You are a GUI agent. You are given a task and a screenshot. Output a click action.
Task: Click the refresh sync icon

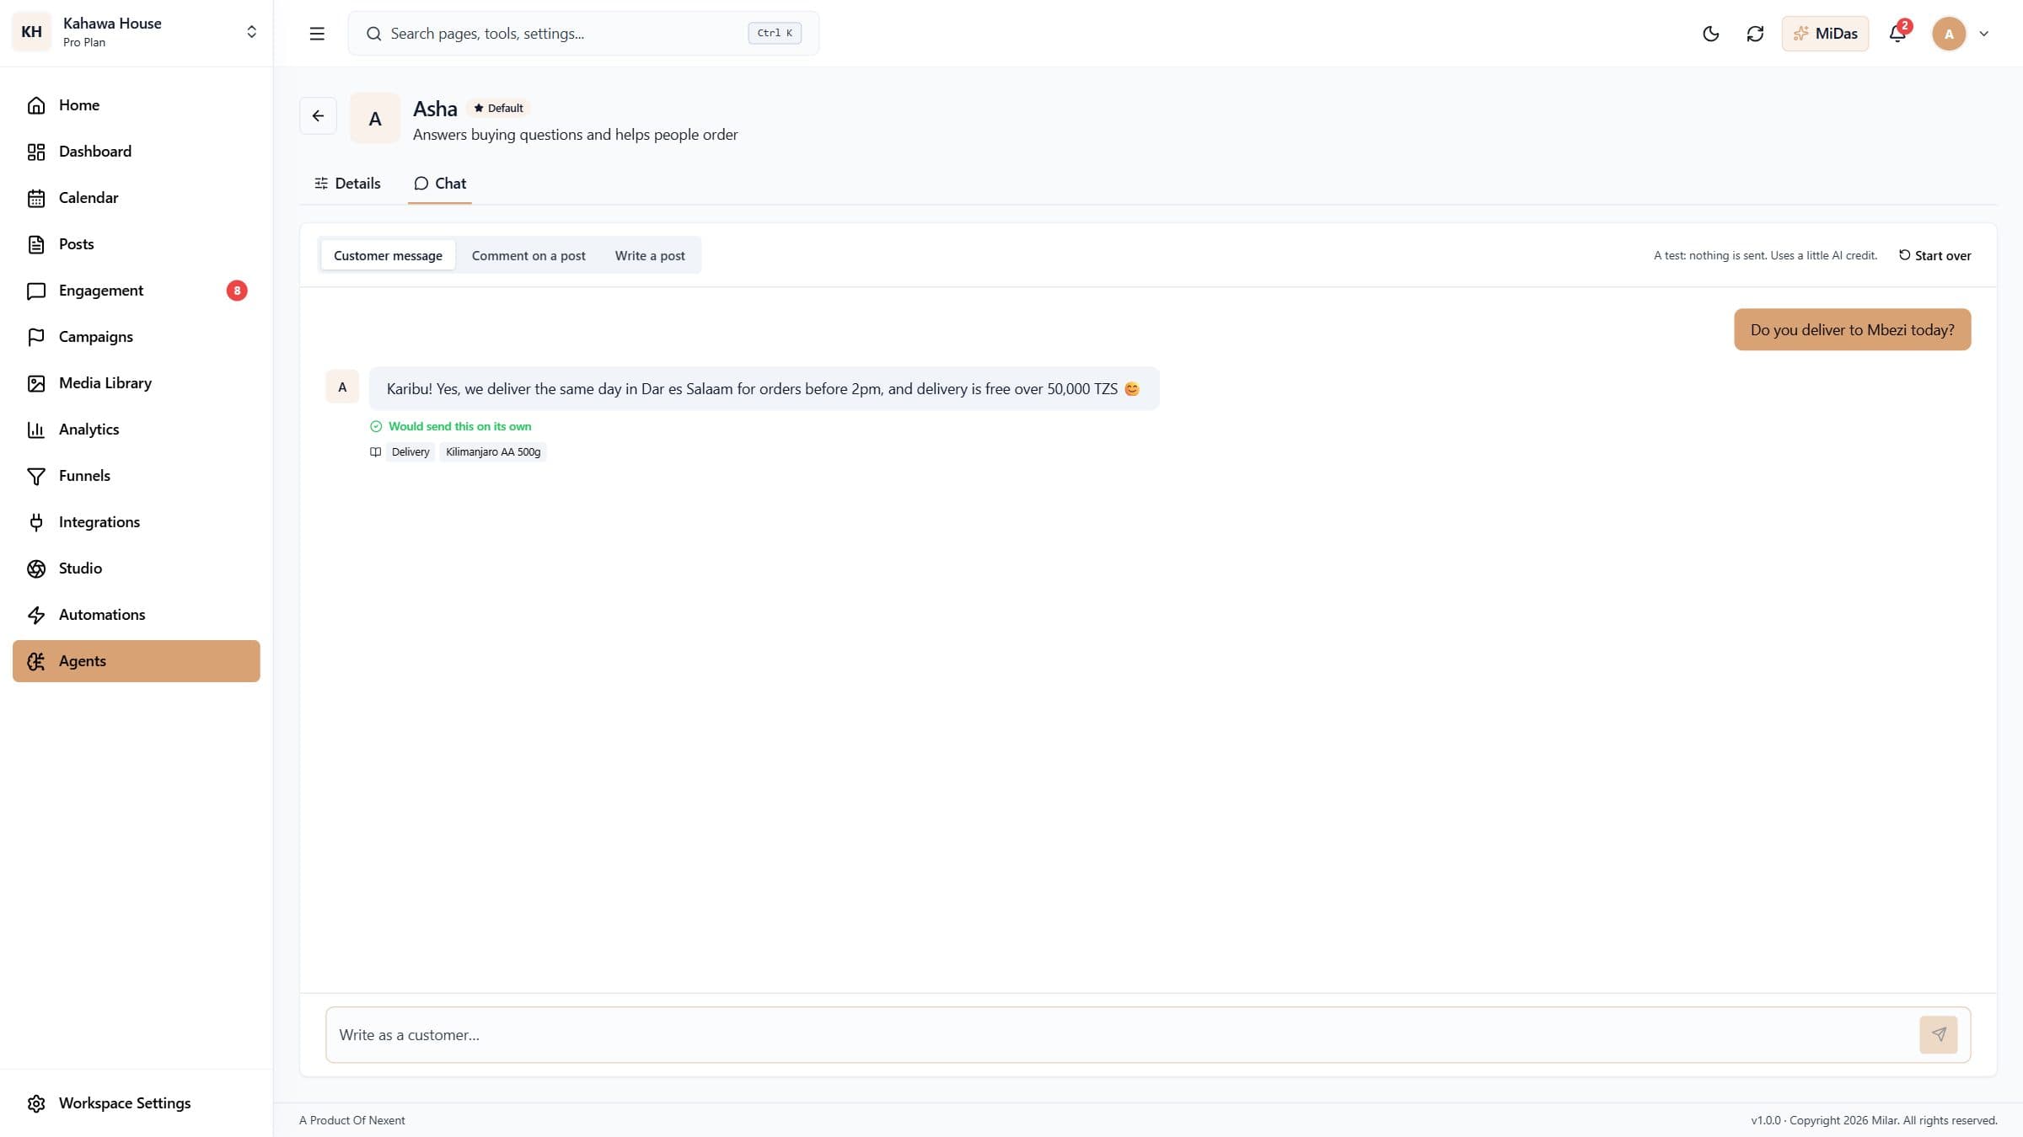(x=1755, y=34)
